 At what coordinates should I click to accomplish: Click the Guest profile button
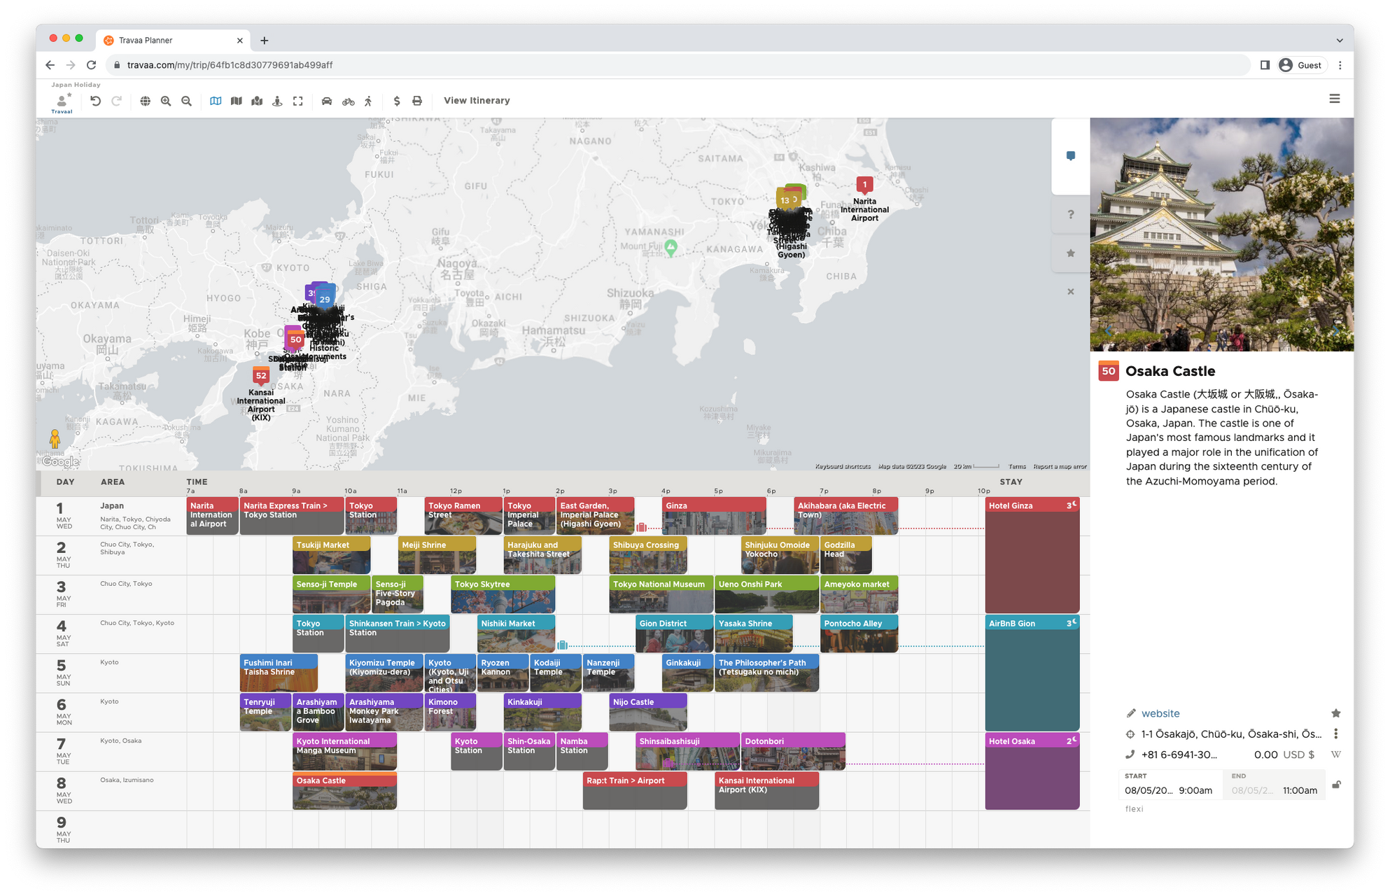pos(1301,65)
